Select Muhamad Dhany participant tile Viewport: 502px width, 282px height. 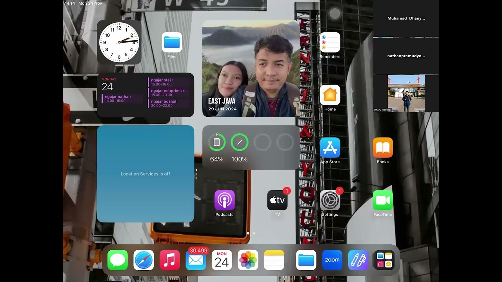pyautogui.click(x=406, y=18)
